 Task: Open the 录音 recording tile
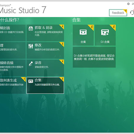point(45,68)
